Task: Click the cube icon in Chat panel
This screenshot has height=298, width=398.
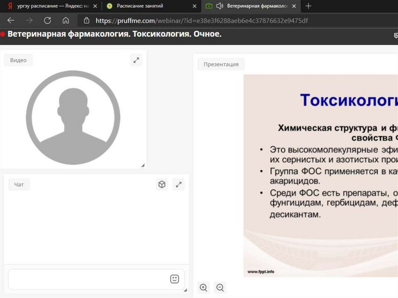Action: 162,185
